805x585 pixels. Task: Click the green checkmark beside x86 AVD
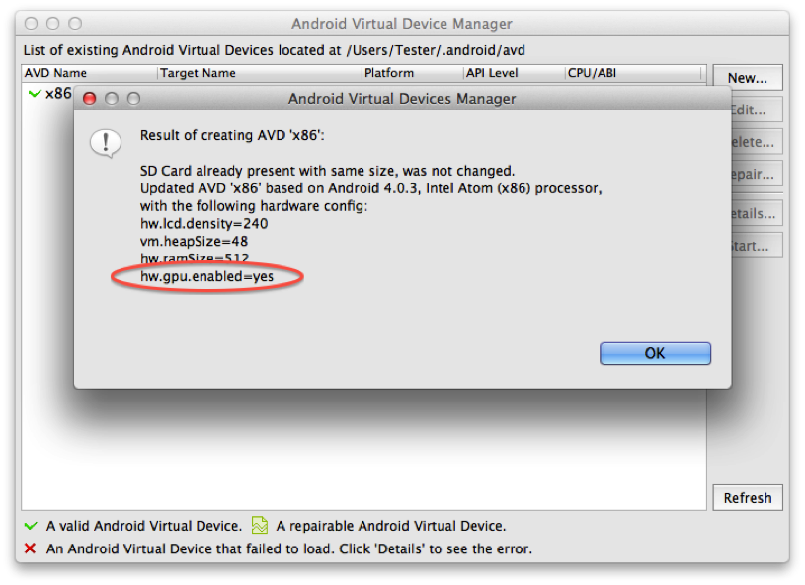(x=35, y=93)
